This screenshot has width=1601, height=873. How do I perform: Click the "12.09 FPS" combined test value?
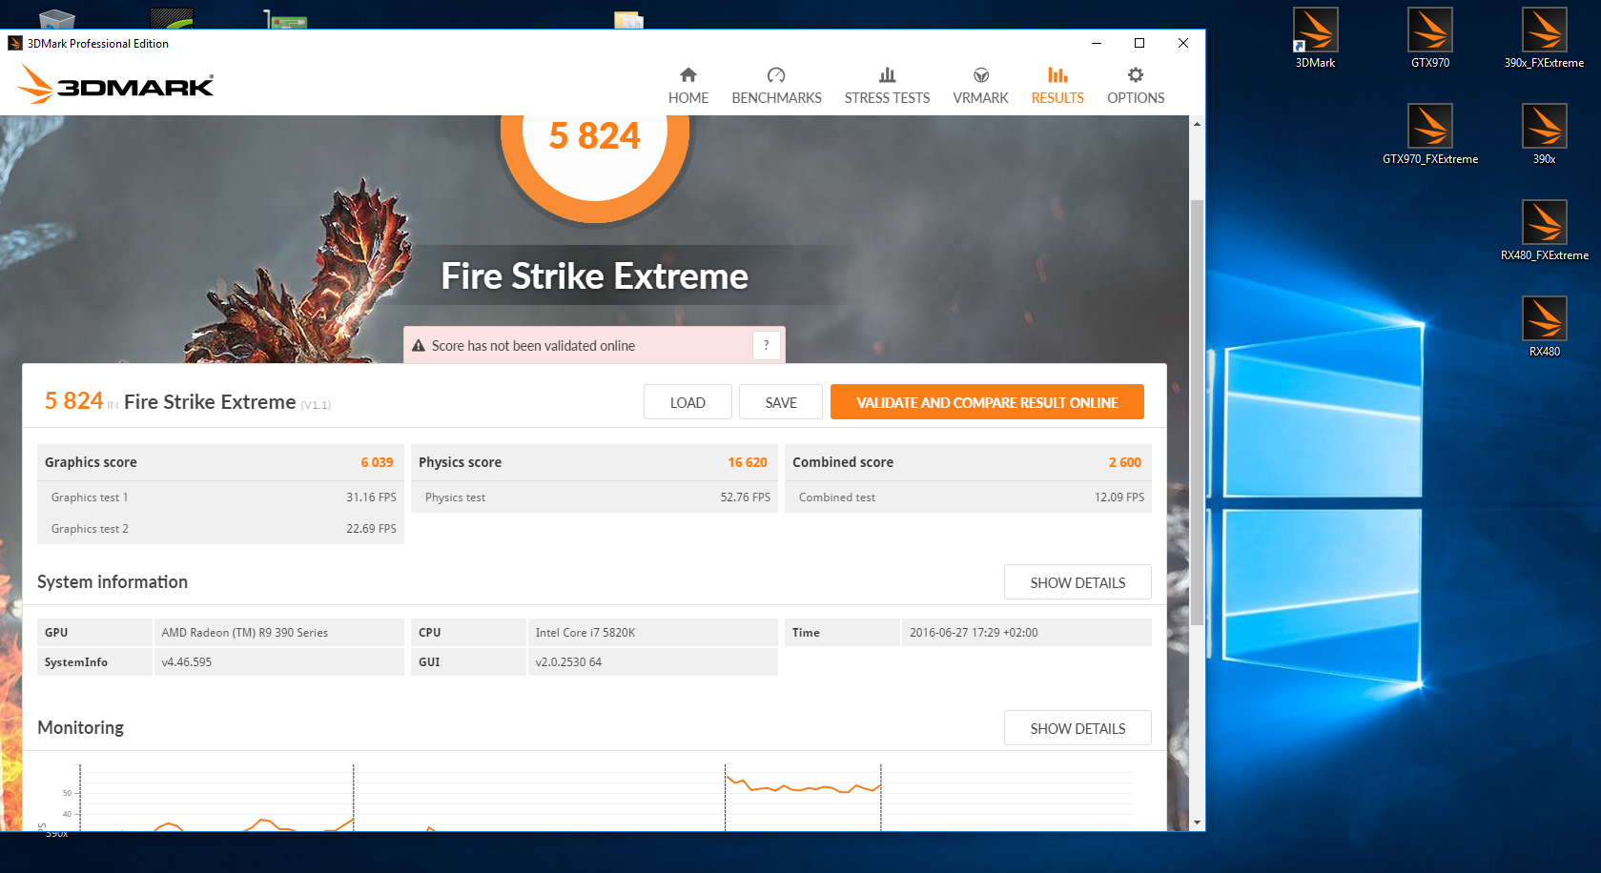point(1119,497)
